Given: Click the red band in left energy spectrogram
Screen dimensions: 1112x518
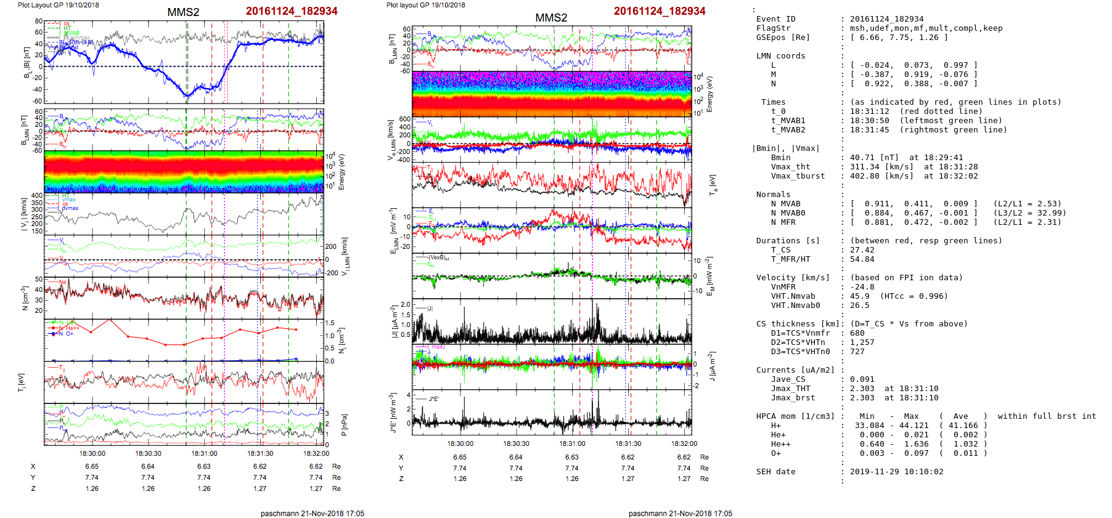Looking at the screenshot, I should tap(184, 168).
